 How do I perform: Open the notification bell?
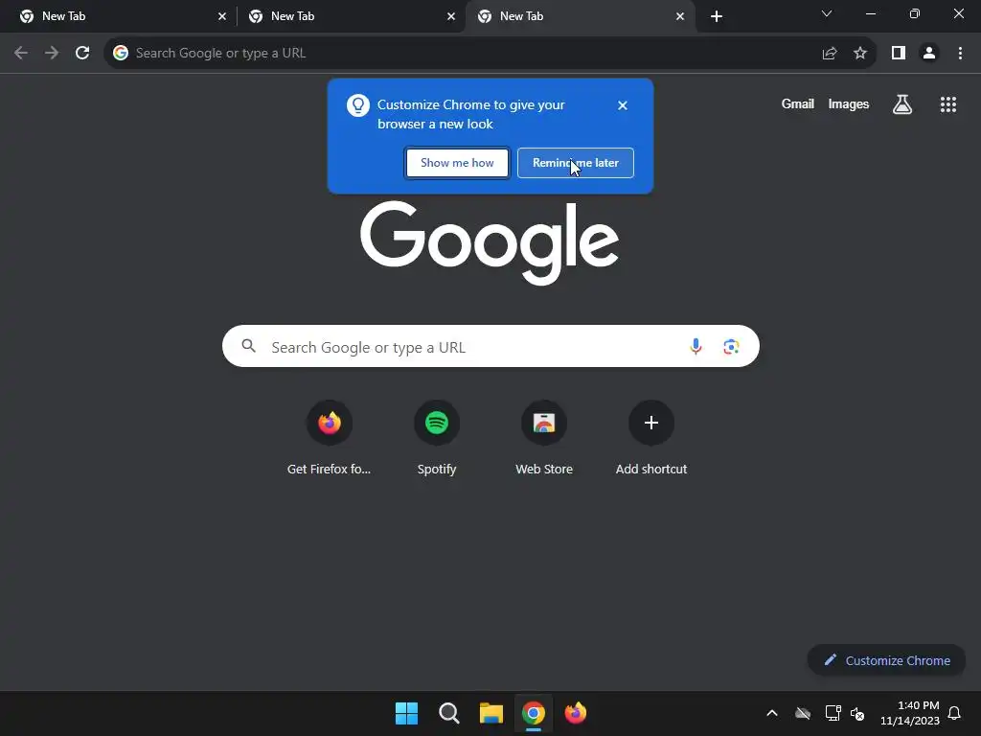pyautogui.click(x=954, y=713)
